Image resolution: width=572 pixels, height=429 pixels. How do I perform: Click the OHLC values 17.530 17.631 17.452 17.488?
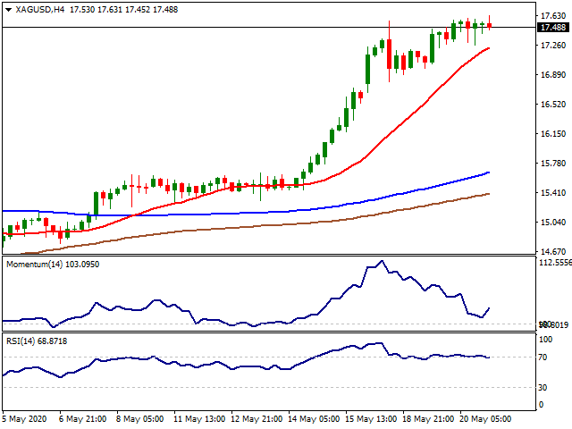(123, 10)
